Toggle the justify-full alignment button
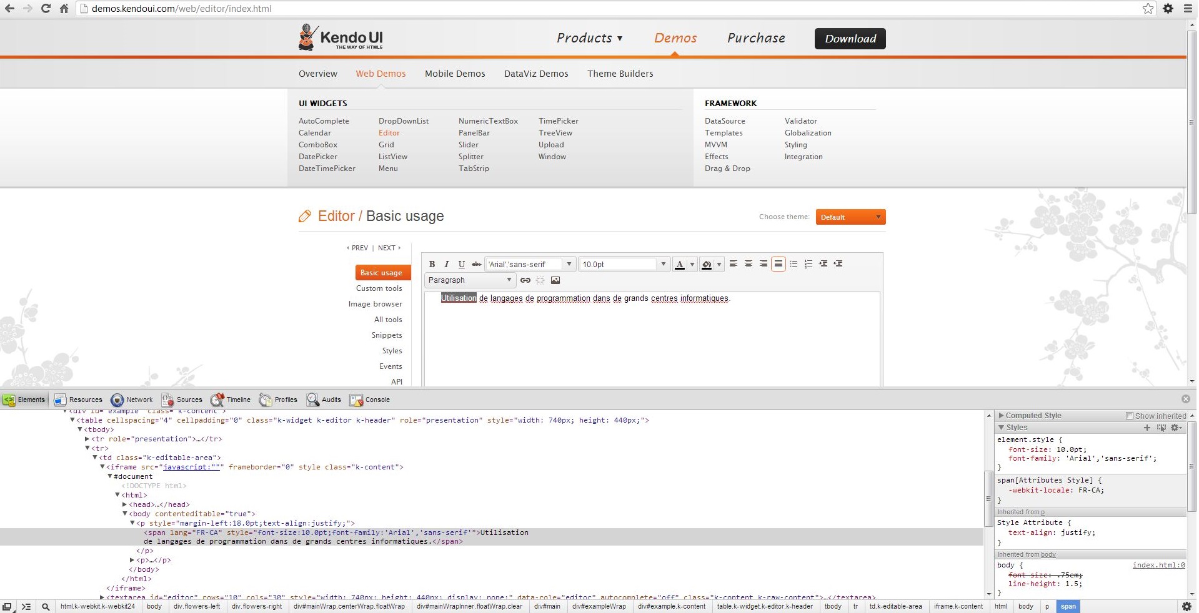The height and width of the screenshot is (613, 1199). point(779,264)
